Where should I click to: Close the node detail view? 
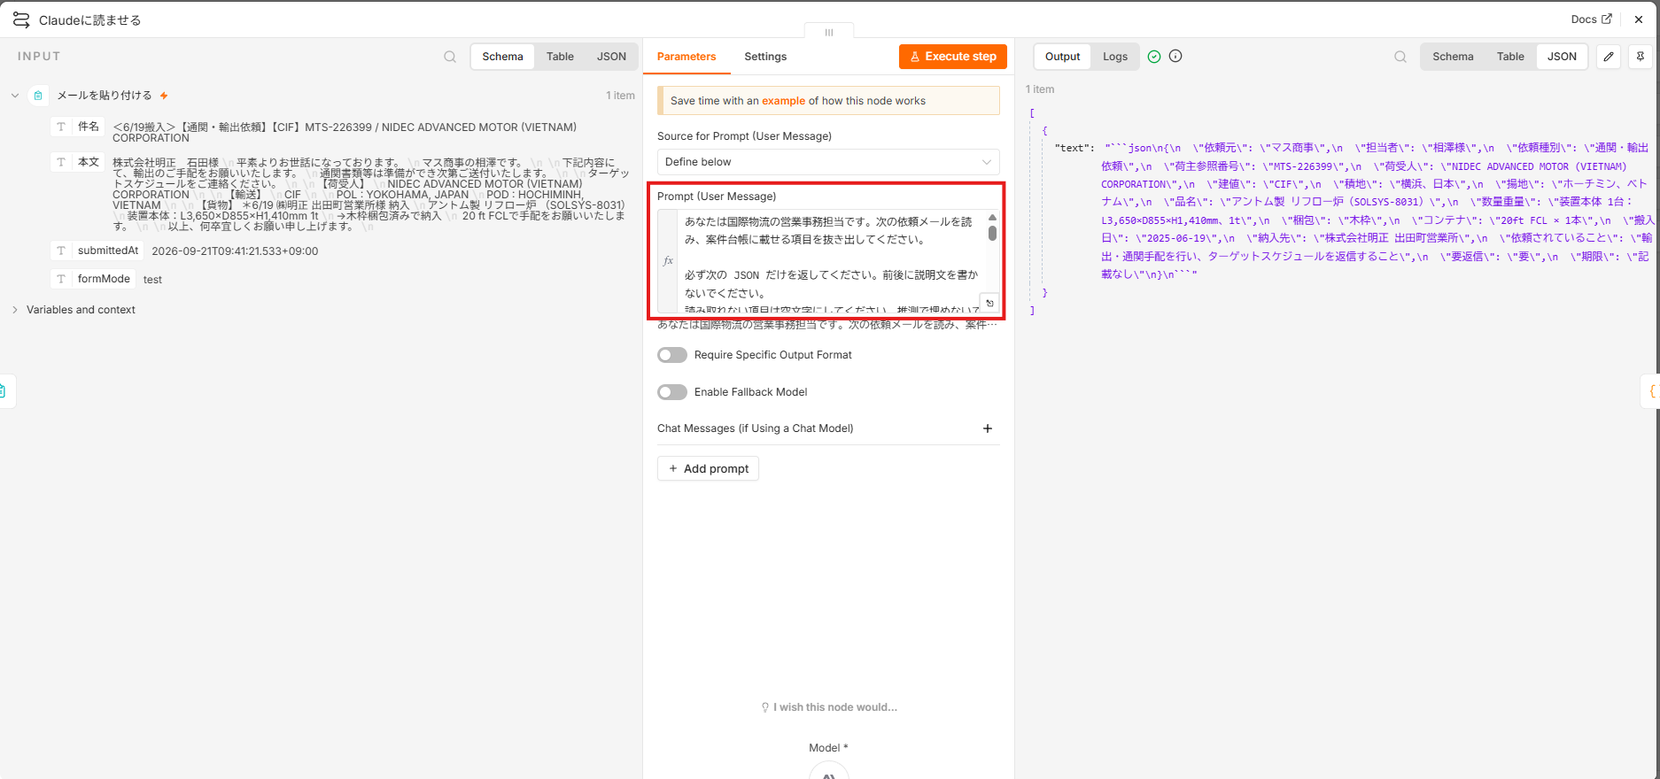[x=1639, y=19]
